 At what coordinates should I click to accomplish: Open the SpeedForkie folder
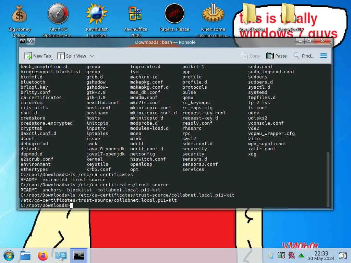coord(252,17)
